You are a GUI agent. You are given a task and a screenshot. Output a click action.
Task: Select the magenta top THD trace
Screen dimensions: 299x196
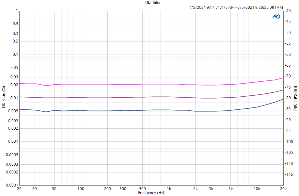pos(131,84)
